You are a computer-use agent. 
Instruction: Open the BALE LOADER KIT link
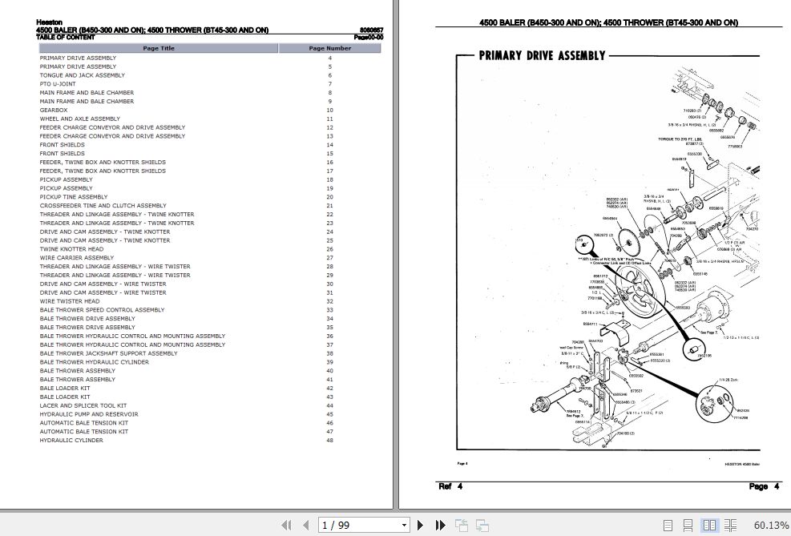point(65,388)
